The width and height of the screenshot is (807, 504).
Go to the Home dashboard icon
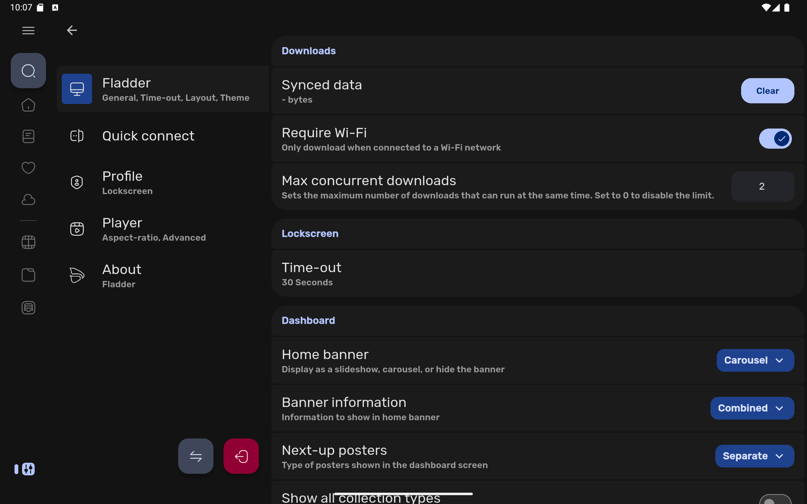28,105
